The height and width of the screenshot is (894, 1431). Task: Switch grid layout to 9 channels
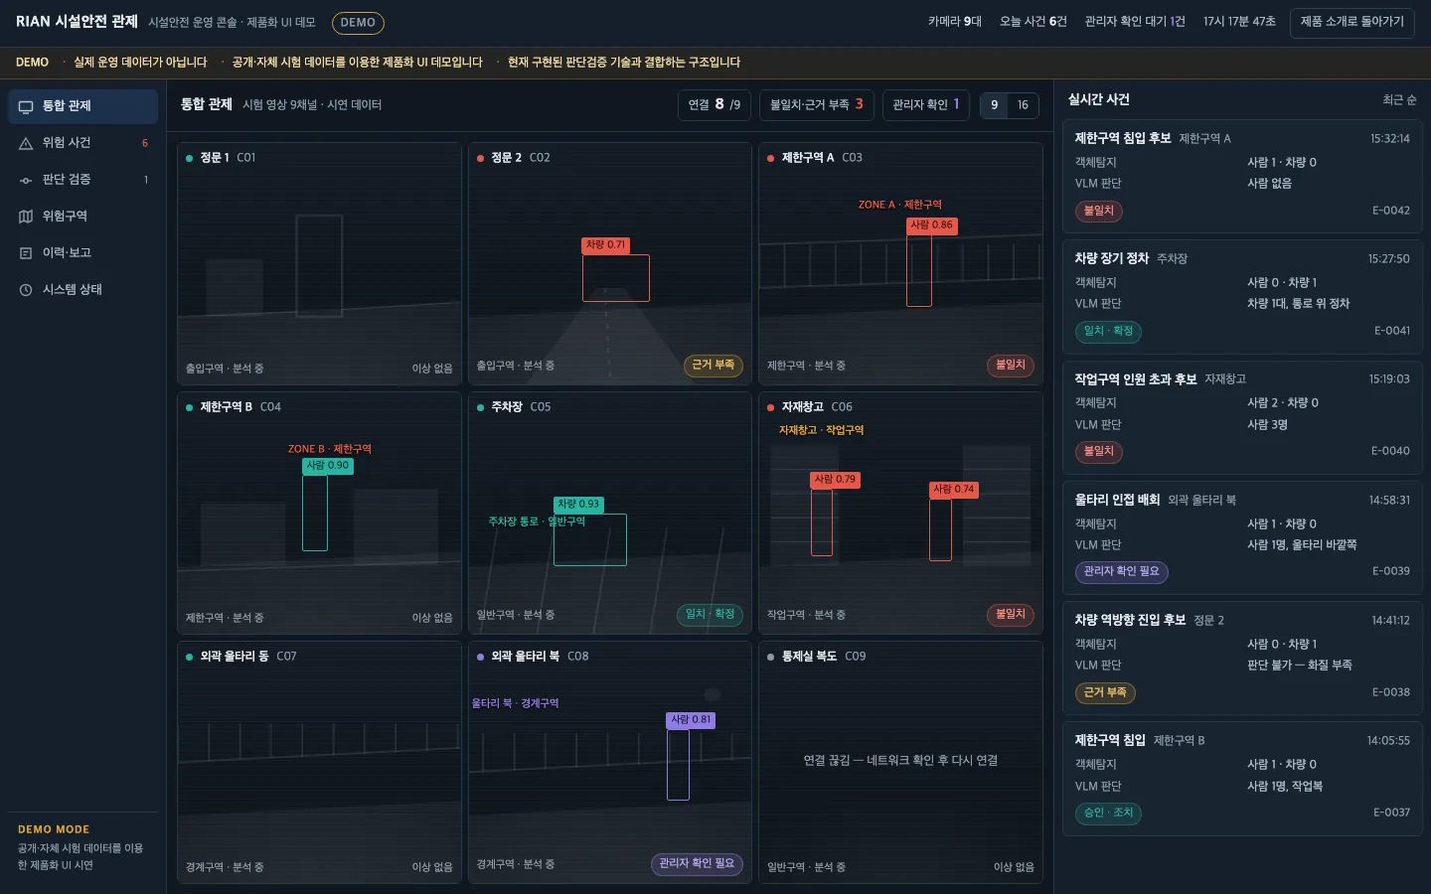(x=994, y=105)
